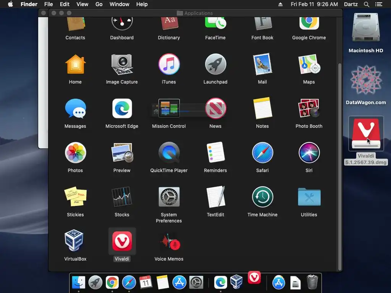
Task: Click the eject icon in menu bar
Action: click(280, 4)
